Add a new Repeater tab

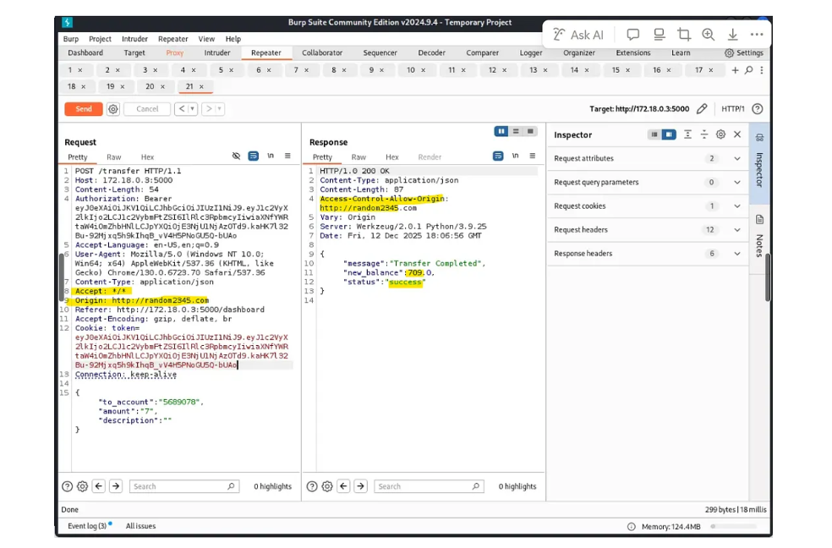(735, 70)
